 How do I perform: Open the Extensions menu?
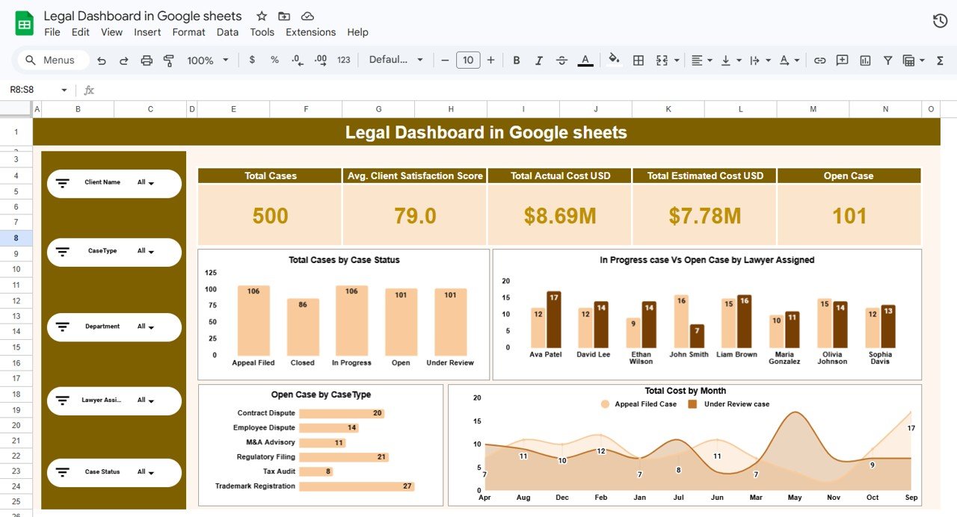(x=310, y=32)
